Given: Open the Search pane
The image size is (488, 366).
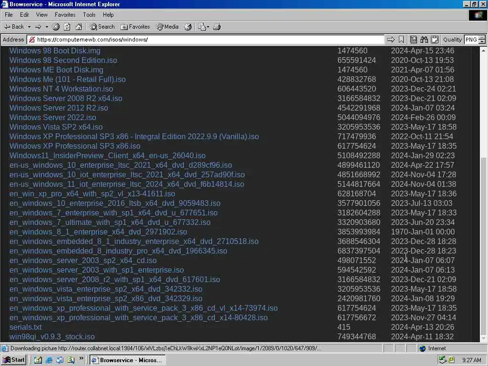Looking at the screenshot, I should [x=102, y=27].
